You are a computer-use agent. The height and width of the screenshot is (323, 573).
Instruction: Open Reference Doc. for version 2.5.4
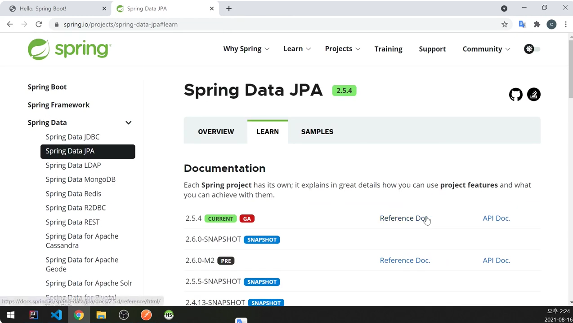pyautogui.click(x=405, y=218)
